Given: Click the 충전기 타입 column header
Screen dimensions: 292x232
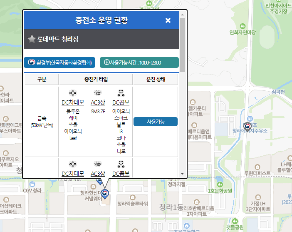Looking at the screenshot, I should 96,79.
